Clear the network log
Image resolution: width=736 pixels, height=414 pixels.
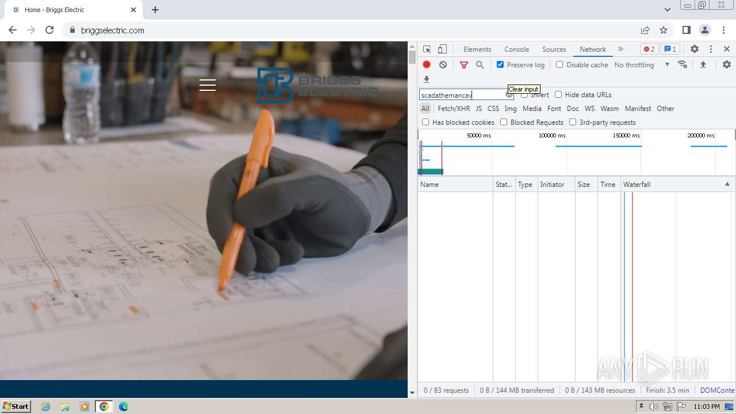(x=443, y=64)
